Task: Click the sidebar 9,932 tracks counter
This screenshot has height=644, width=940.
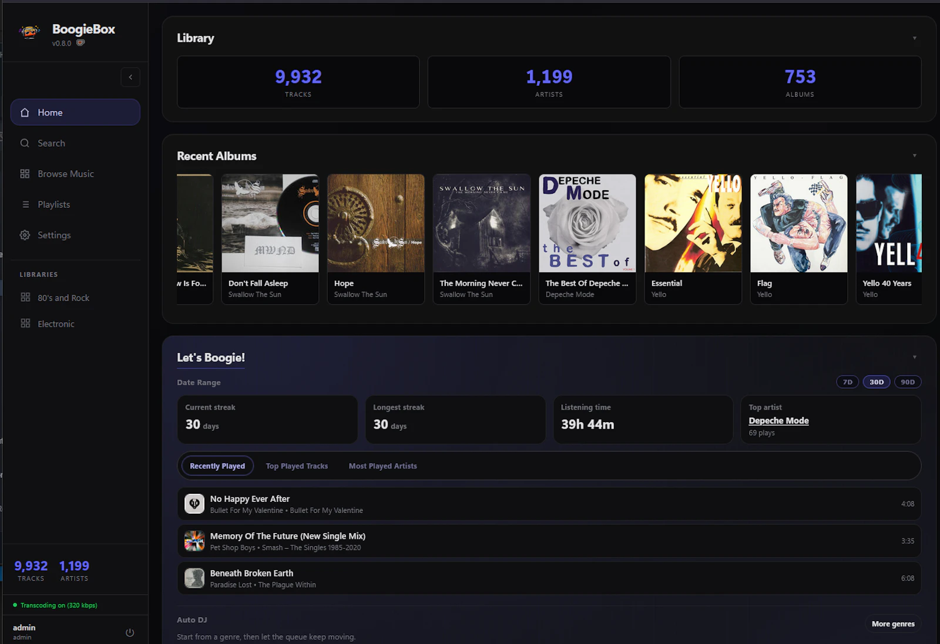Action: coord(31,571)
